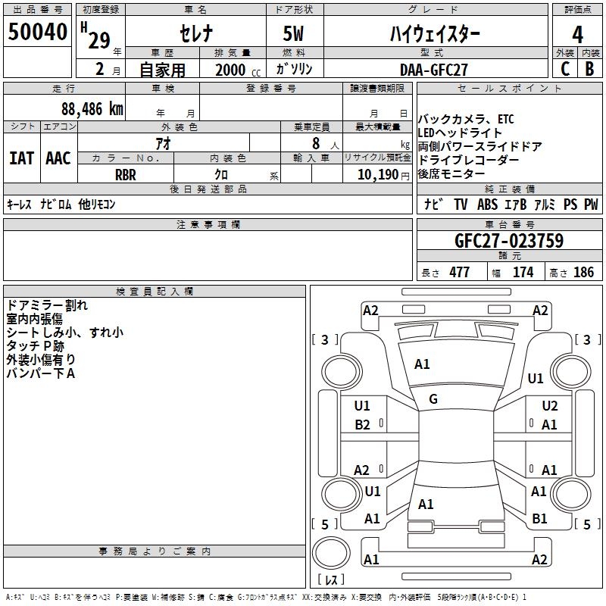Select the front-left [3] tire depth marker
606x606 pixels.
(x=324, y=340)
